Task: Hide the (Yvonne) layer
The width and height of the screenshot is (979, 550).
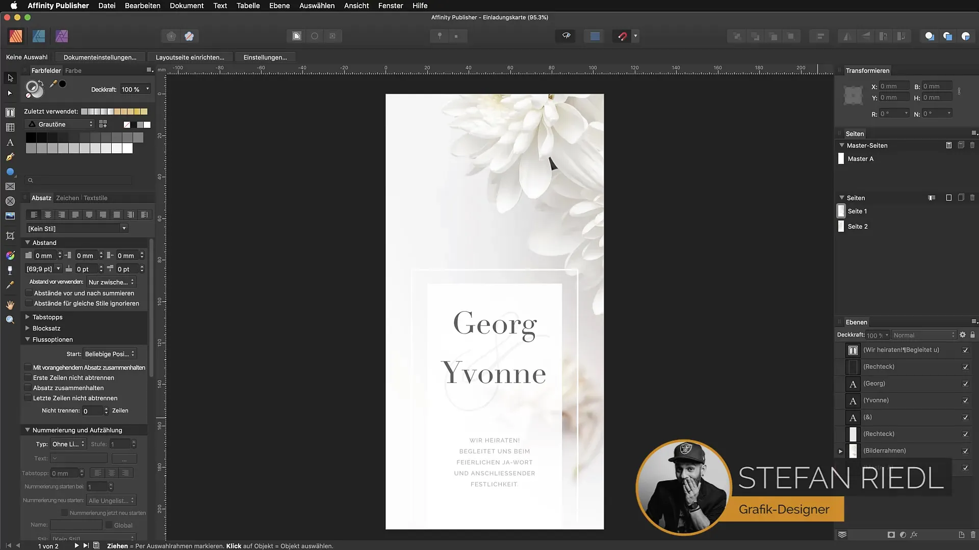Action: pyautogui.click(x=965, y=401)
